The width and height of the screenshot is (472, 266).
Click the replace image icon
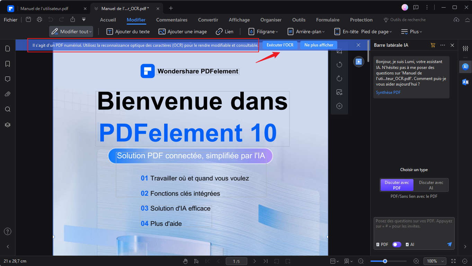coord(339,92)
